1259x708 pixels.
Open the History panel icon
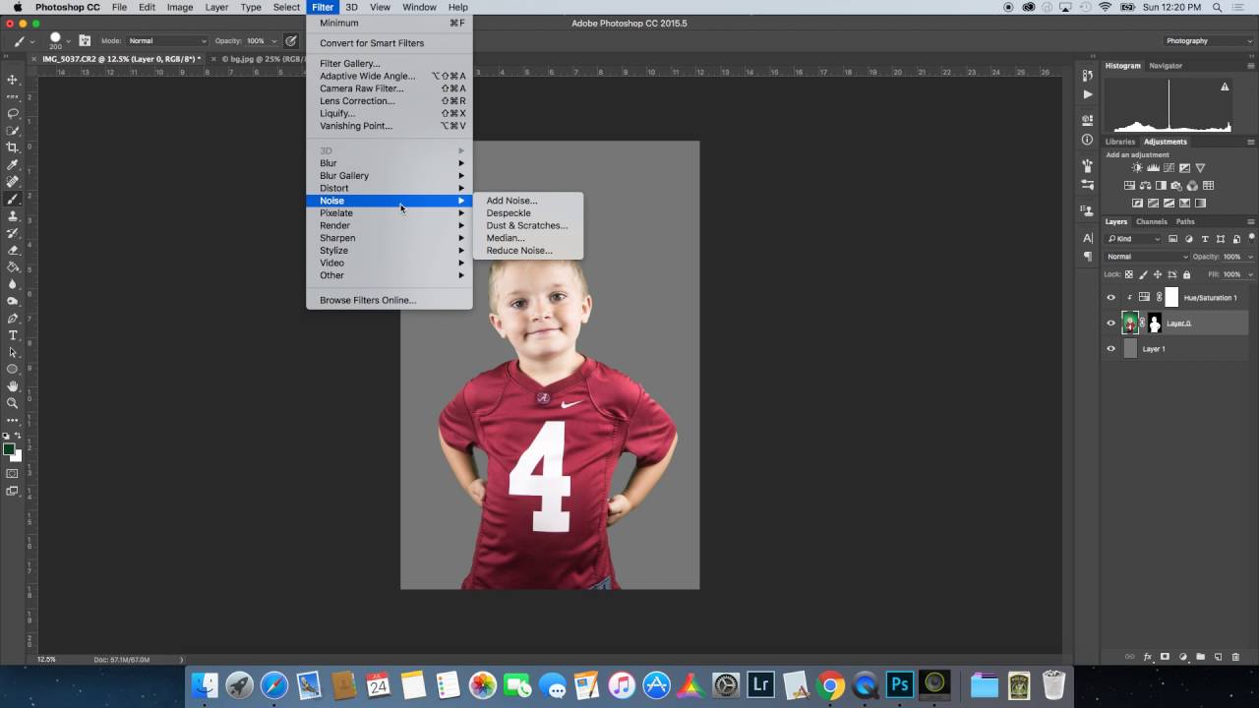pos(1088,76)
